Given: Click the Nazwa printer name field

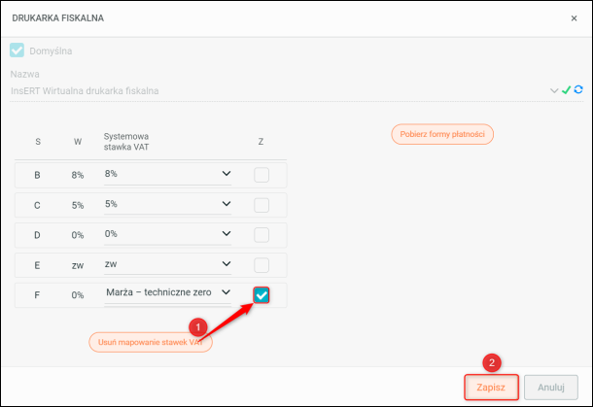Looking at the screenshot, I should pyautogui.click(x=272, y=90).
